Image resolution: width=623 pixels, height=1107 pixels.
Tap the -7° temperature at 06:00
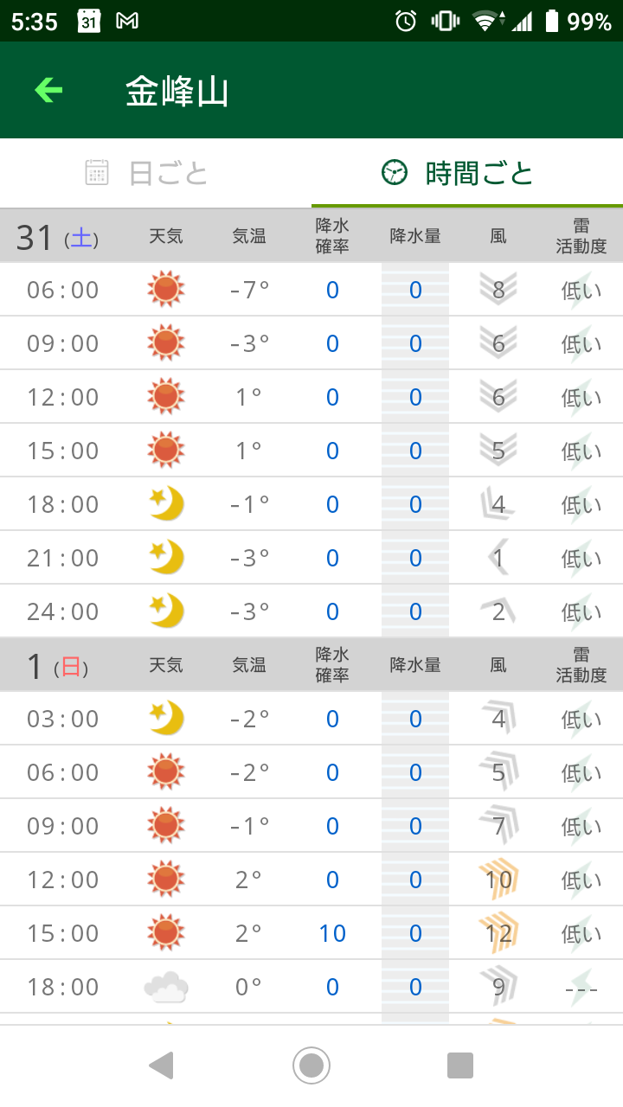(x=249, y=290)
